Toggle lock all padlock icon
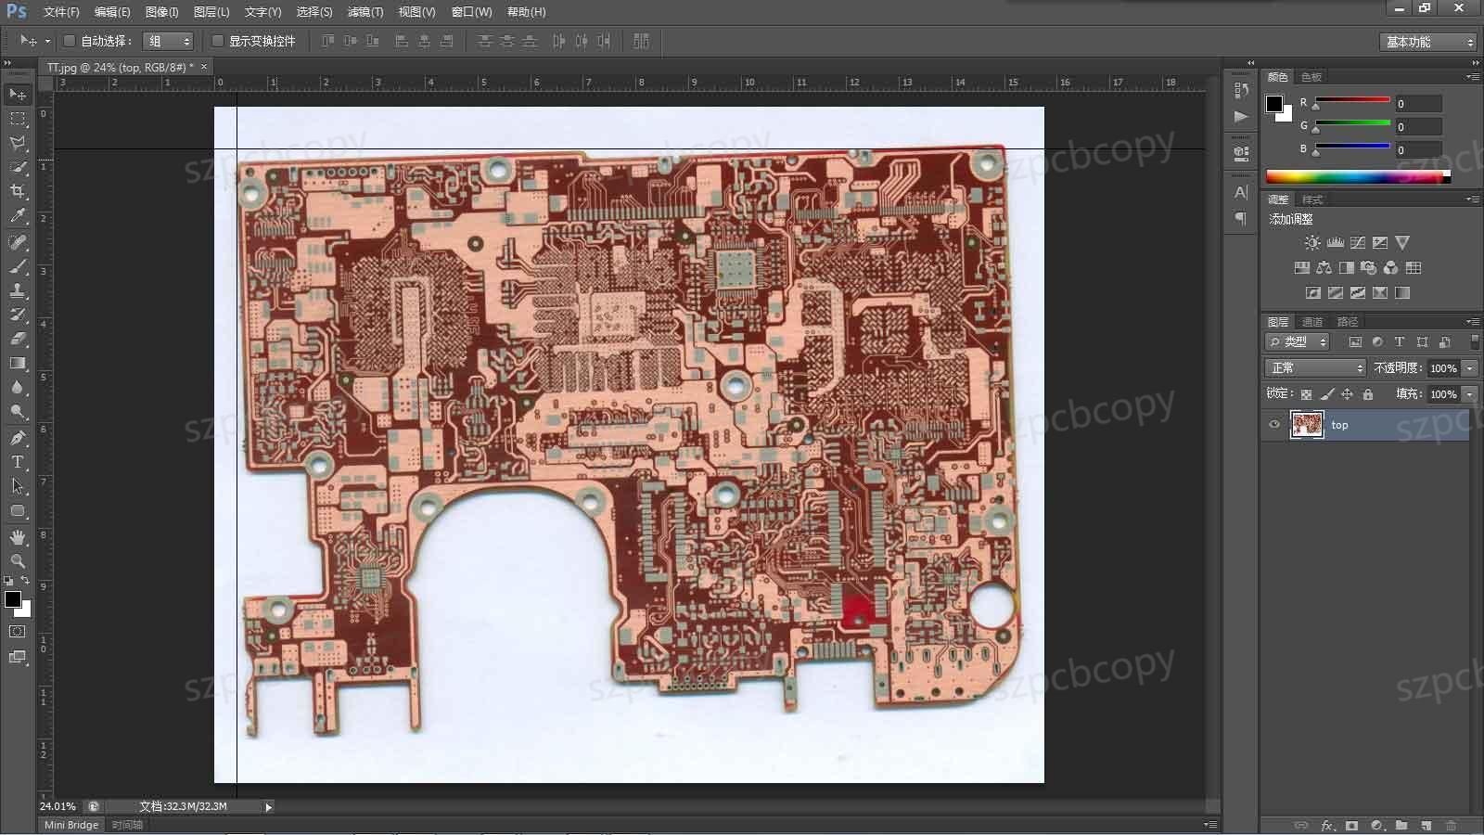 point(1368,394)
